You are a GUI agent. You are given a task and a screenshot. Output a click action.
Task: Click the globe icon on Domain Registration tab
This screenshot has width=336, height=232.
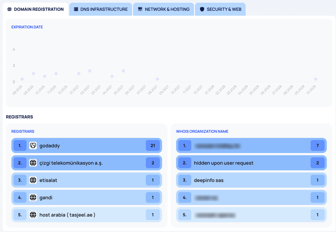tap(9, 9)
